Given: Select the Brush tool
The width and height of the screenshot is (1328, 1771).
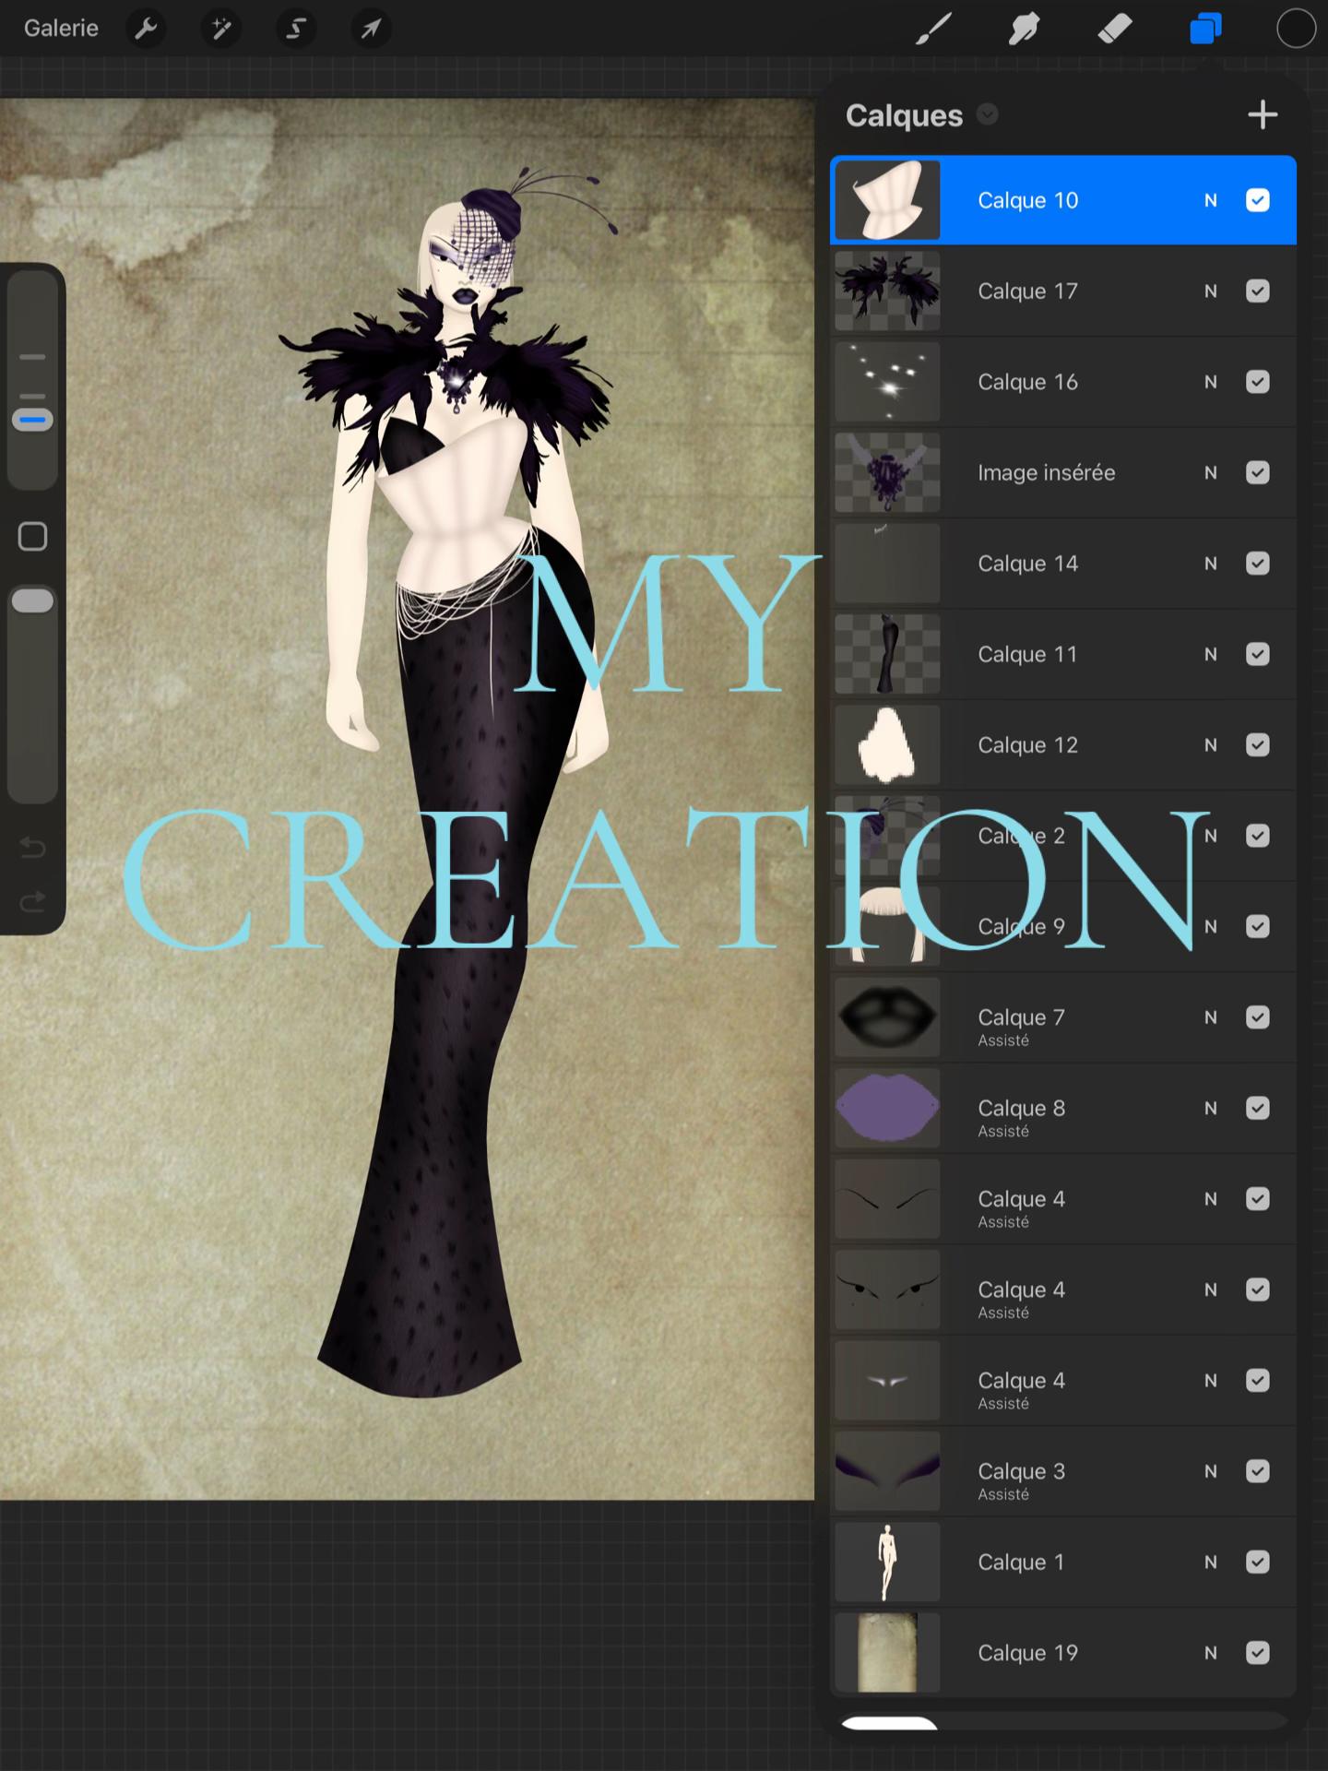Looking at the screenshot, I should point(933,30).
